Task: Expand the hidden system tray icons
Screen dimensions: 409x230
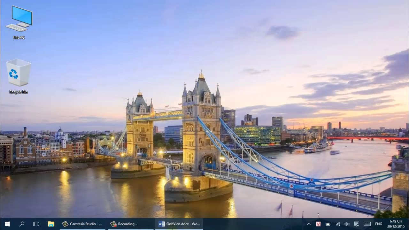Action: pyautogui.click(x=309, y=224)
